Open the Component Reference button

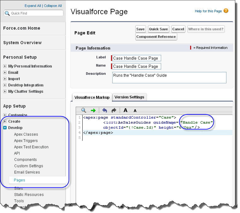point(156,37)
